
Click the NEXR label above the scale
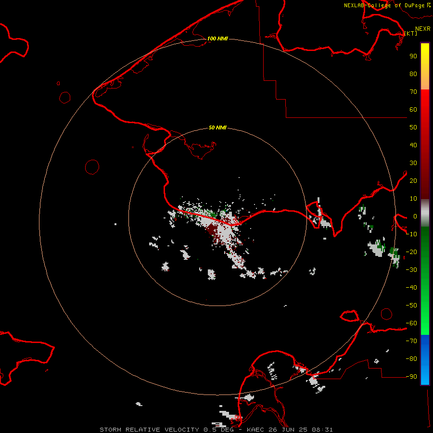click(422, 29)
